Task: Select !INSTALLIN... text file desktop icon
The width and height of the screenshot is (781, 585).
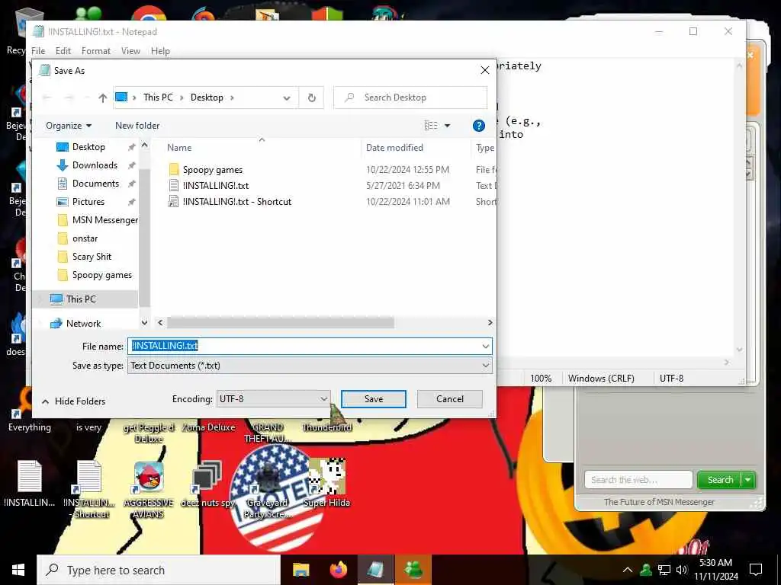Action: (x=30, y=484)
